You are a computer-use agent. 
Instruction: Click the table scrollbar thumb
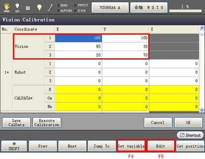pos(202,34)
